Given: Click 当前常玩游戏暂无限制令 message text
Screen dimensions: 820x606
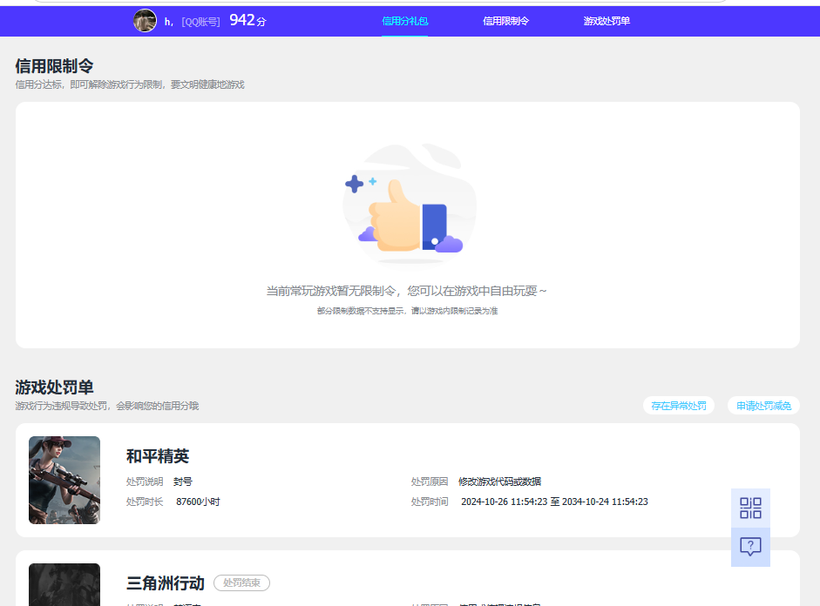Looking at the screenshot, I should [406, 291].
